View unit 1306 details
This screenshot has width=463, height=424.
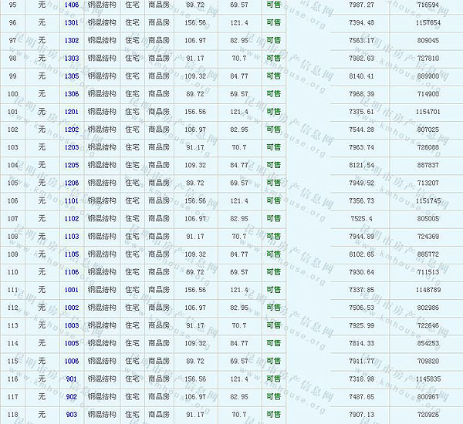(71, 94)
